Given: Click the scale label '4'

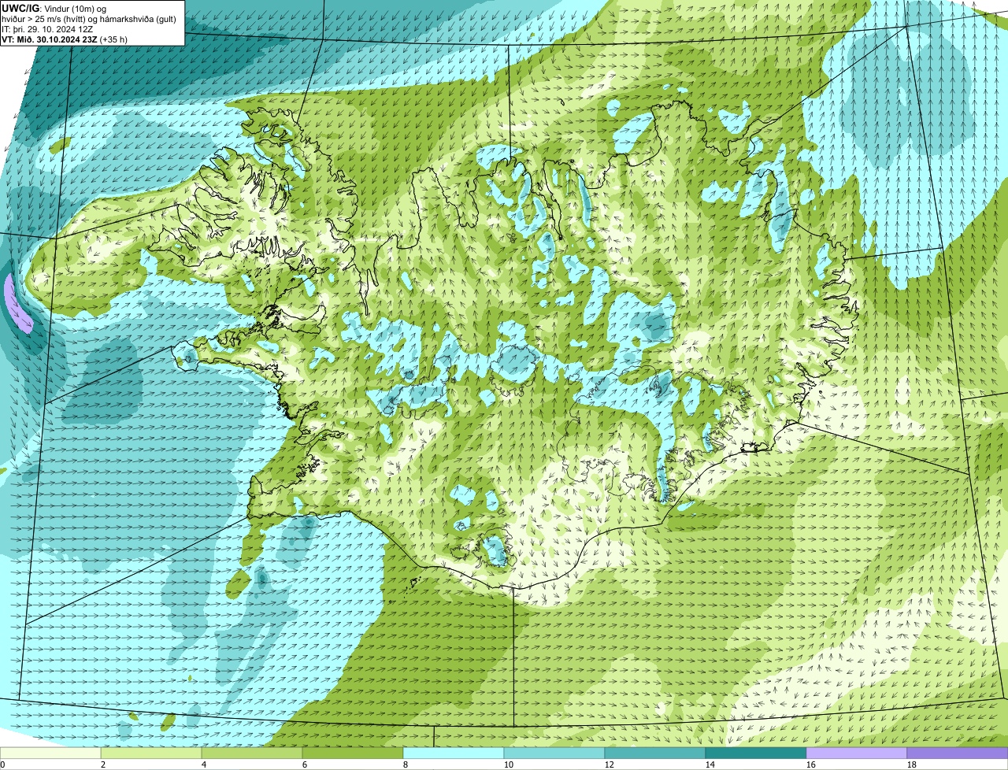Looking at the screenshot, I should click(x=204, y=764).
